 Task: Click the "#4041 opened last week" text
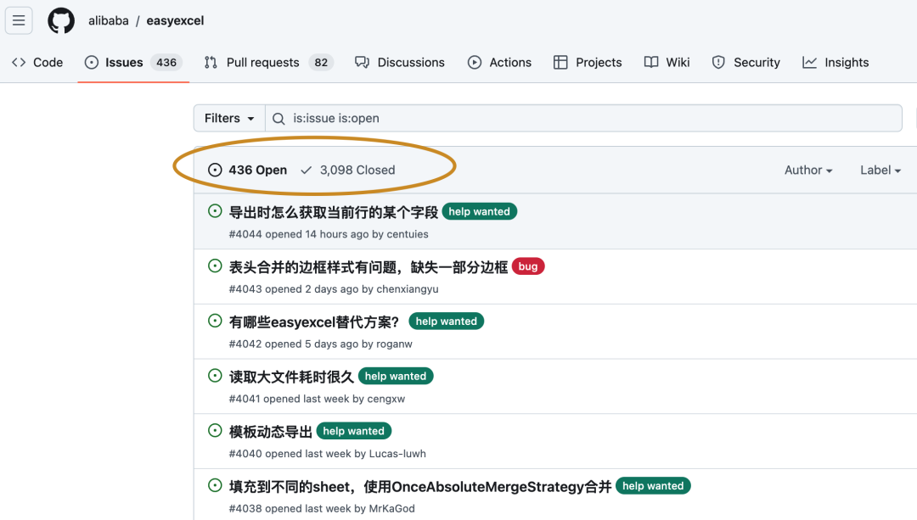click(x=289, y=399)
